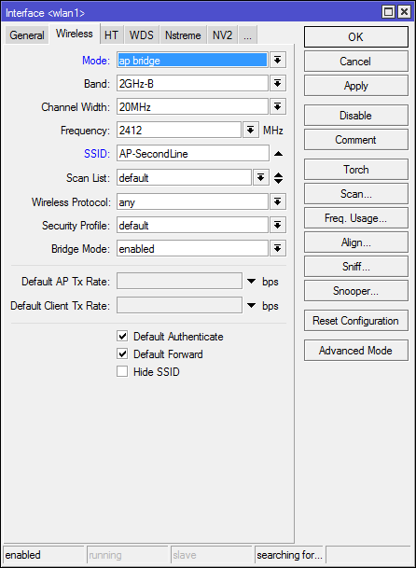Click into the SSID text field

(x=193, y=154)
